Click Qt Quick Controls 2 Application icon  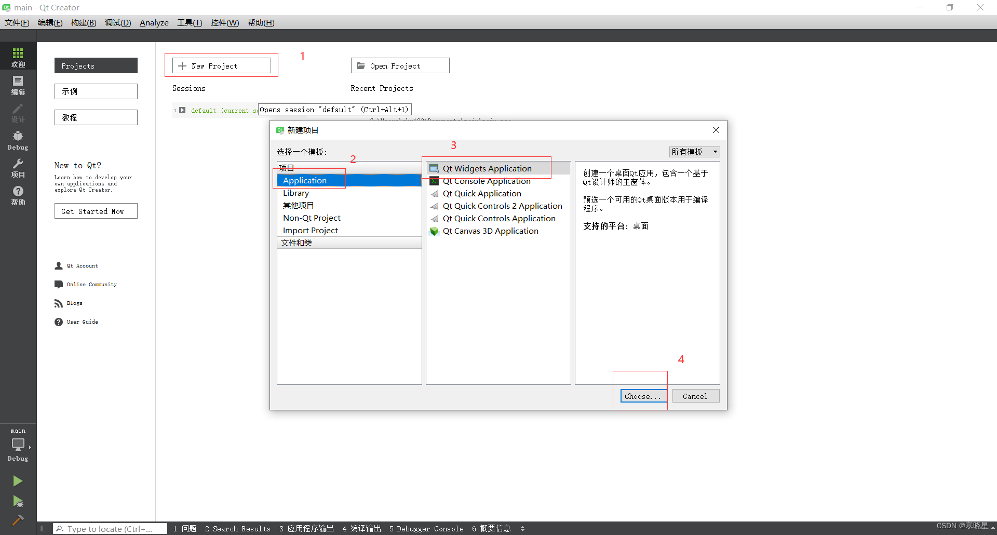(x=434, y=206)
